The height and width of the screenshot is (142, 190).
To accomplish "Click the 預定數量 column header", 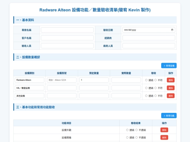I will coord(94,73).
